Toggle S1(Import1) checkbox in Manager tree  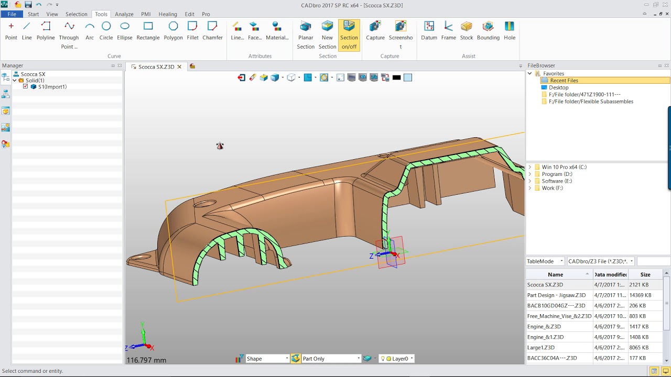25,86
